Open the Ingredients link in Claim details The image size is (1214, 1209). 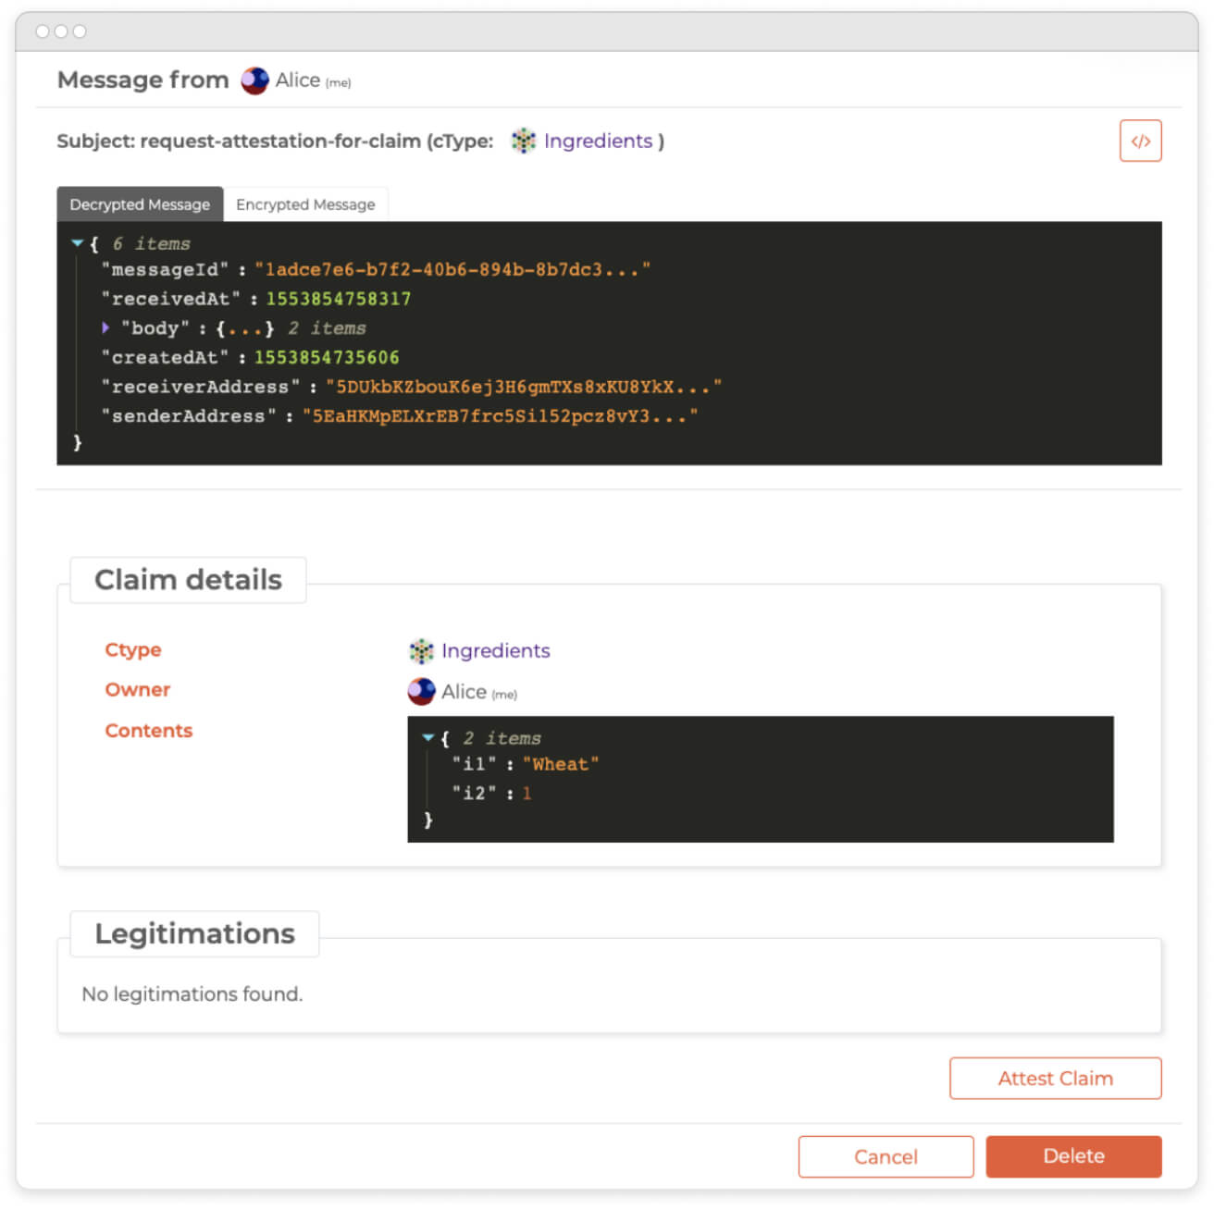coord(495,651)
